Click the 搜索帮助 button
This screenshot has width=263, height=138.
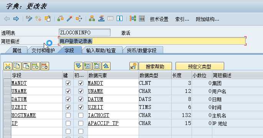[x=155, y=67]
